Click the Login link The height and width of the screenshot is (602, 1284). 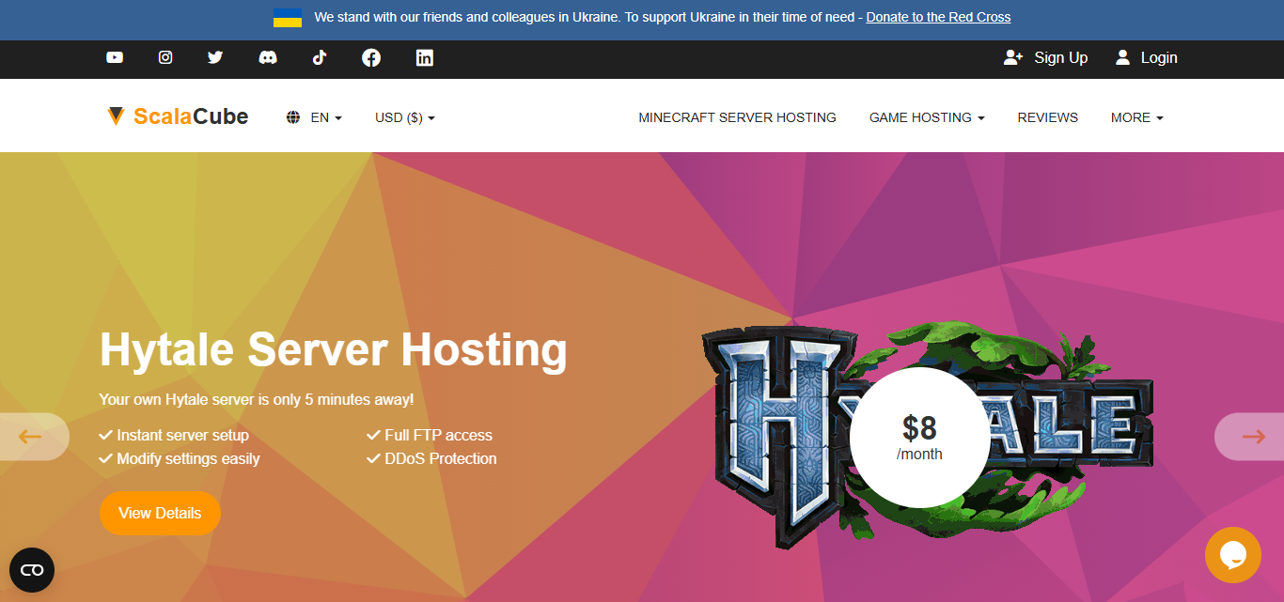pos(1146,57)
